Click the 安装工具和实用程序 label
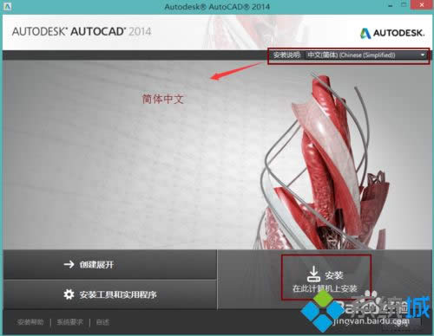 coord(118,294)
